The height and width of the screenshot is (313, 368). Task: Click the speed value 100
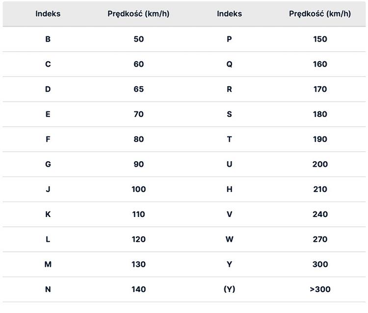[138, 189]
